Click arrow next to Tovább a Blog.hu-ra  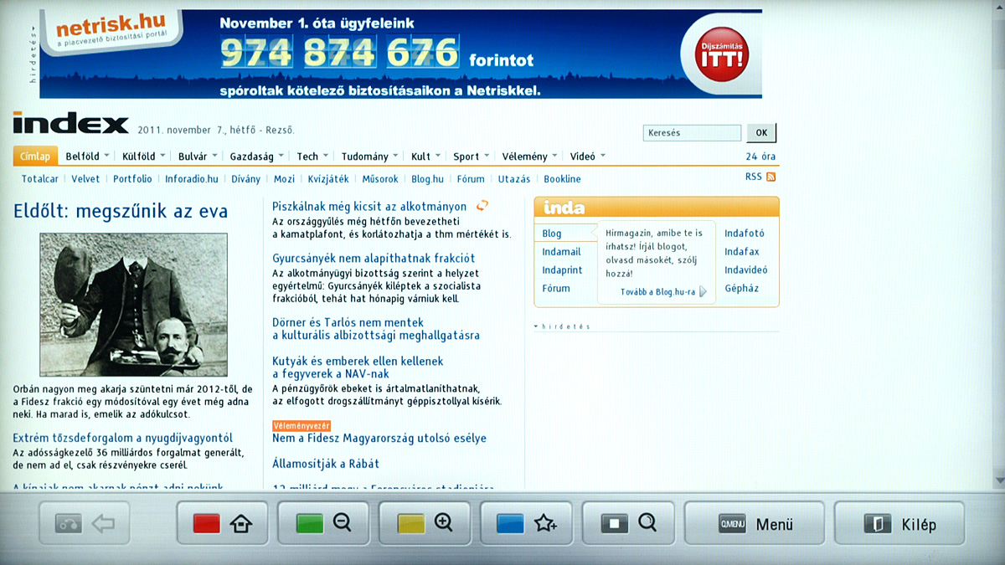point(703,292)
